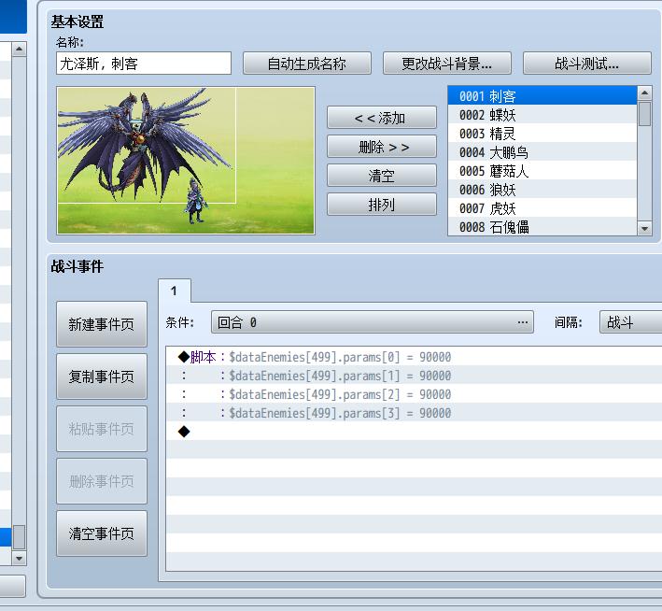662x611 pixels.
Task: Select enemy 0007 虎妖 in list
Action: click(542, 207)
